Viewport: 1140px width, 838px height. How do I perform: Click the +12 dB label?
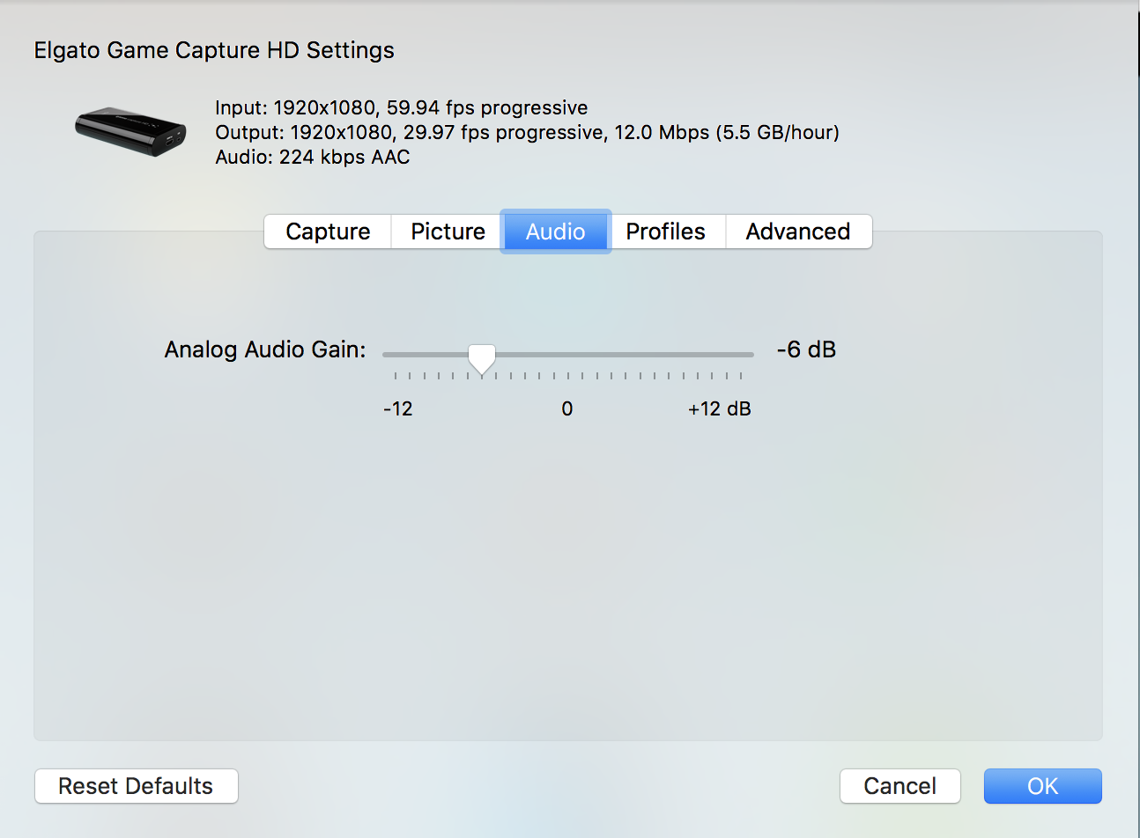click(720, 408)
